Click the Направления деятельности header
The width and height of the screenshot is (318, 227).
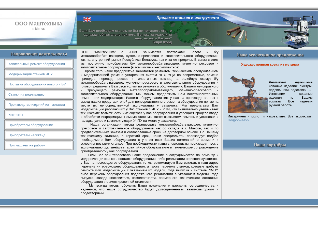pos(38,54)
